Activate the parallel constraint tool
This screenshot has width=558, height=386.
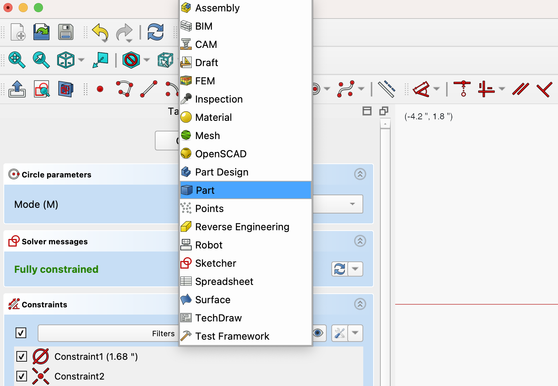point(520,89)
